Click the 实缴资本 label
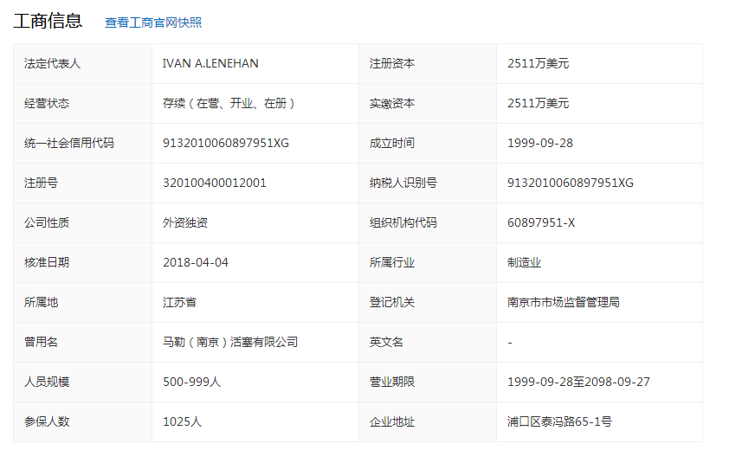729x463 pixels. (392, 103)
